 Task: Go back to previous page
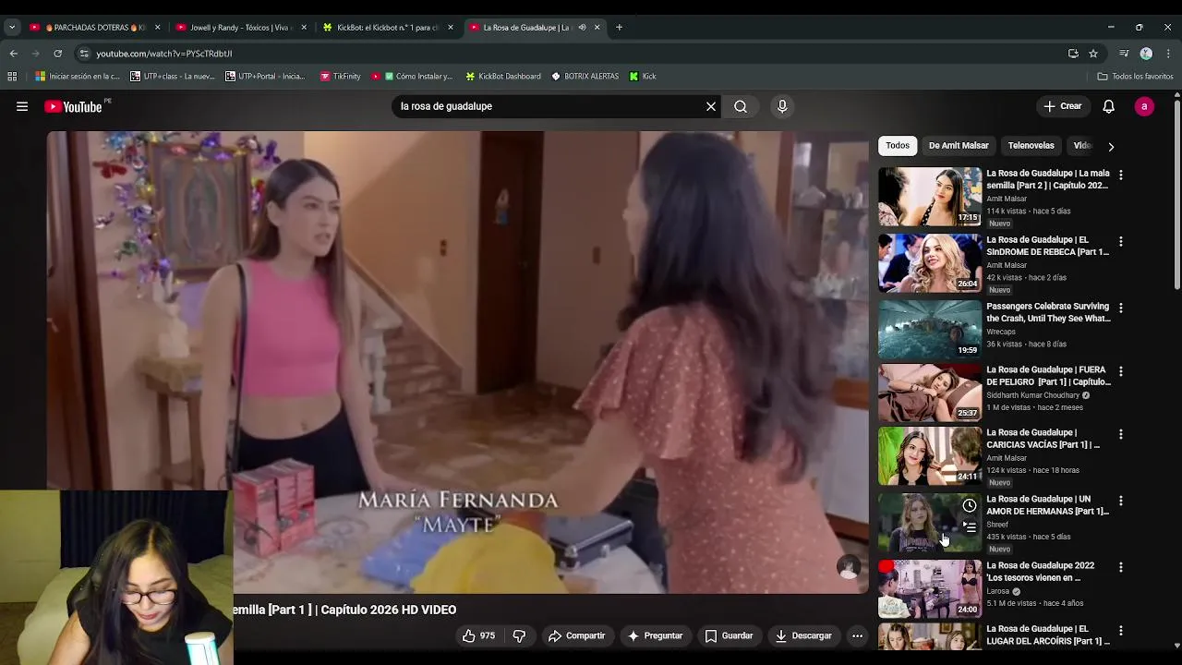click(x=13, y=54)
